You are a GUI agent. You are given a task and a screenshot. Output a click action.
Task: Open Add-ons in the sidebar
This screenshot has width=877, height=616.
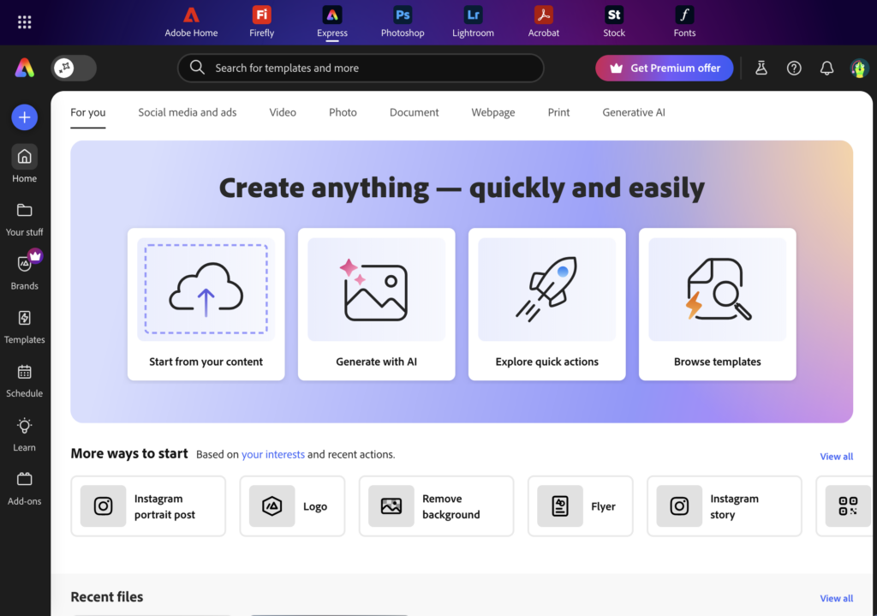click(x=25, y=487)
